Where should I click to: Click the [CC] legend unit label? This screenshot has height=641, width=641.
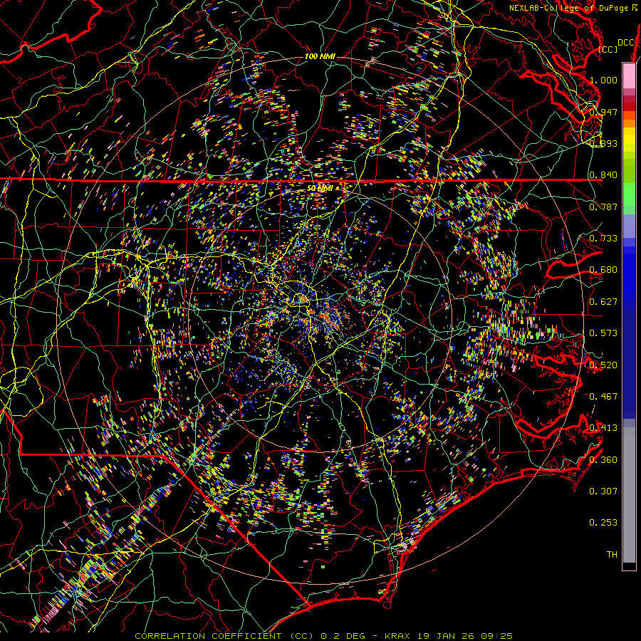coord(608,49)
